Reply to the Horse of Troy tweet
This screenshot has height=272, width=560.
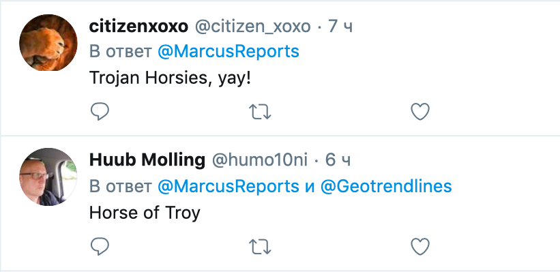point(100,246)
